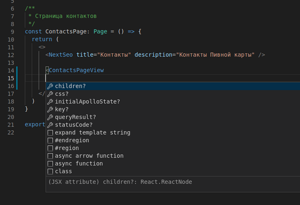This screenshot has height=205, width=300.
Task: Click snippet icon for expand template string
Action: pyautogui.click(x=50, y=133)
